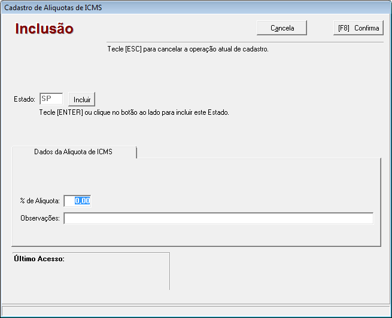Select the Estado field containing SP
This screenshot has width=392, height=318.
tap(51, 99)
